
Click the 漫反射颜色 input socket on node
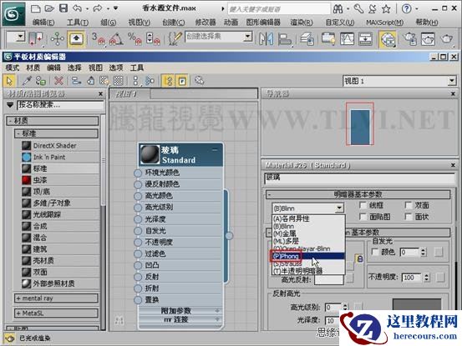point(138,184)
